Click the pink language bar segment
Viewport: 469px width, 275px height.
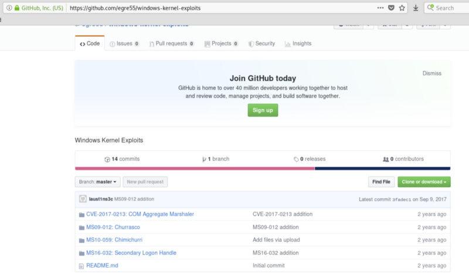(x=195, y=168)
